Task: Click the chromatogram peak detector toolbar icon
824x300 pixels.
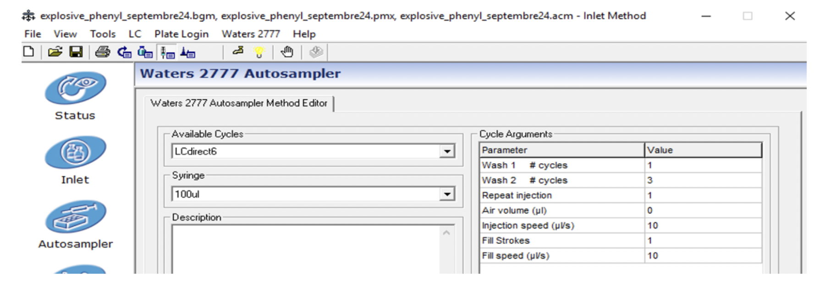Action: [x=187, y=53]
